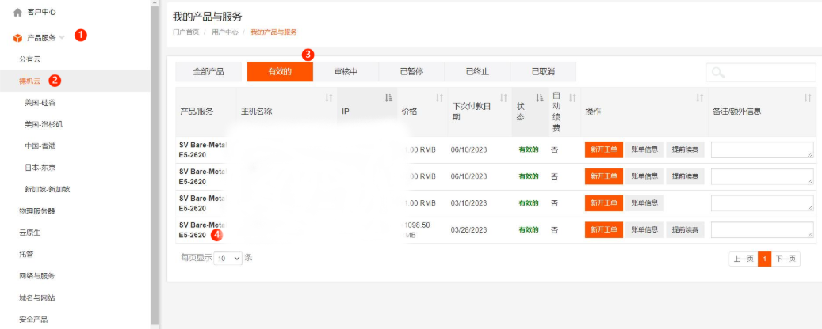The width and height of the screenshot is (822, 329).
Task: Sort by 下次付款日期 column arrows
Action: [x=503, y=98]
